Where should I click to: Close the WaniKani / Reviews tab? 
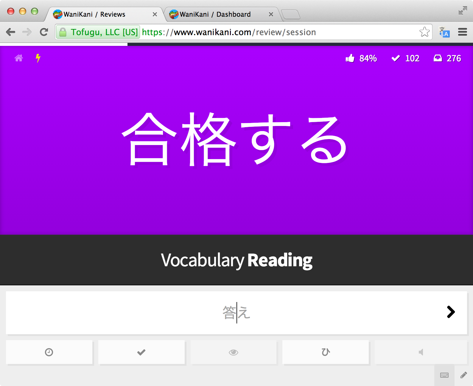(x=155, y=14)
